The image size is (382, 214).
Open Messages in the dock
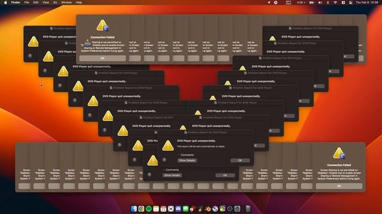(186, 209)
